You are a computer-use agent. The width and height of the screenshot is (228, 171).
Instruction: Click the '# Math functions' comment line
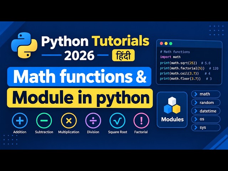pos(175,52)
